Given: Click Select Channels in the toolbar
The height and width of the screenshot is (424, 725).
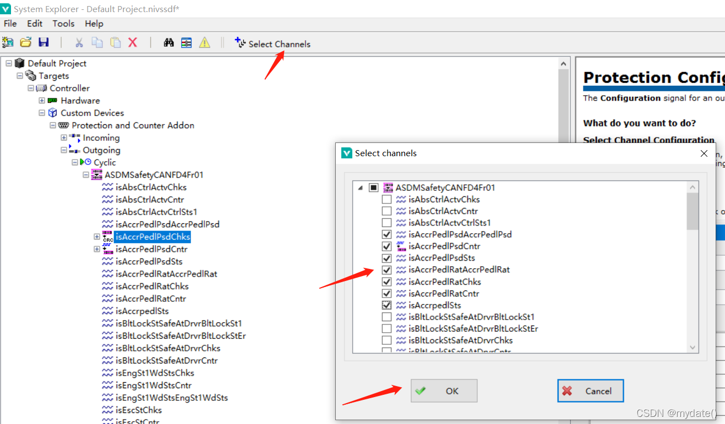Looking at the screenshot, I should coord(272,43).
